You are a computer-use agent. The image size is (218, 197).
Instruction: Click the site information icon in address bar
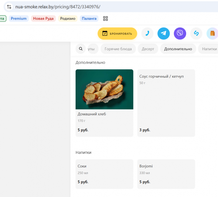point(9,7)
